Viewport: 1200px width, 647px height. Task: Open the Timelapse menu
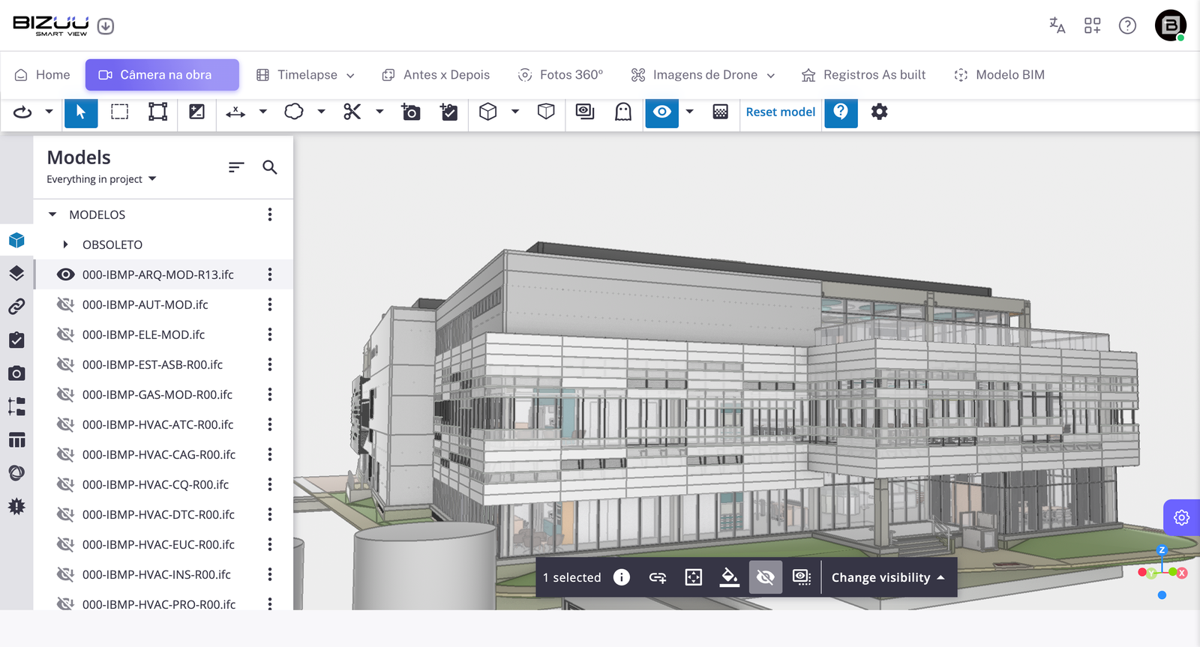[x=305, y=75]
